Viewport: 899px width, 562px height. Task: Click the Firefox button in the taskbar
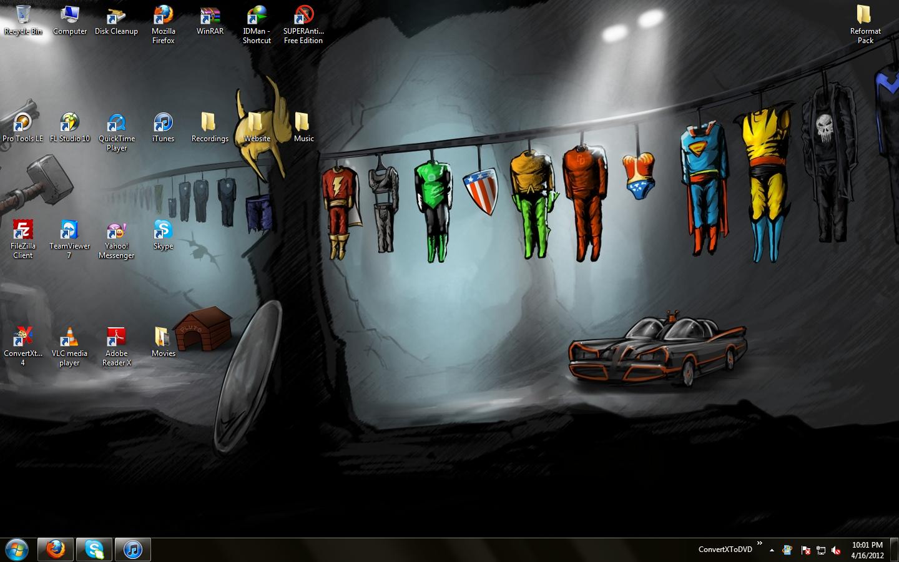56,550
